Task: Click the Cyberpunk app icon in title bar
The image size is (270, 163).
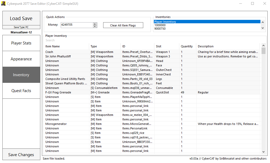Action: click(x=3, y=4)
